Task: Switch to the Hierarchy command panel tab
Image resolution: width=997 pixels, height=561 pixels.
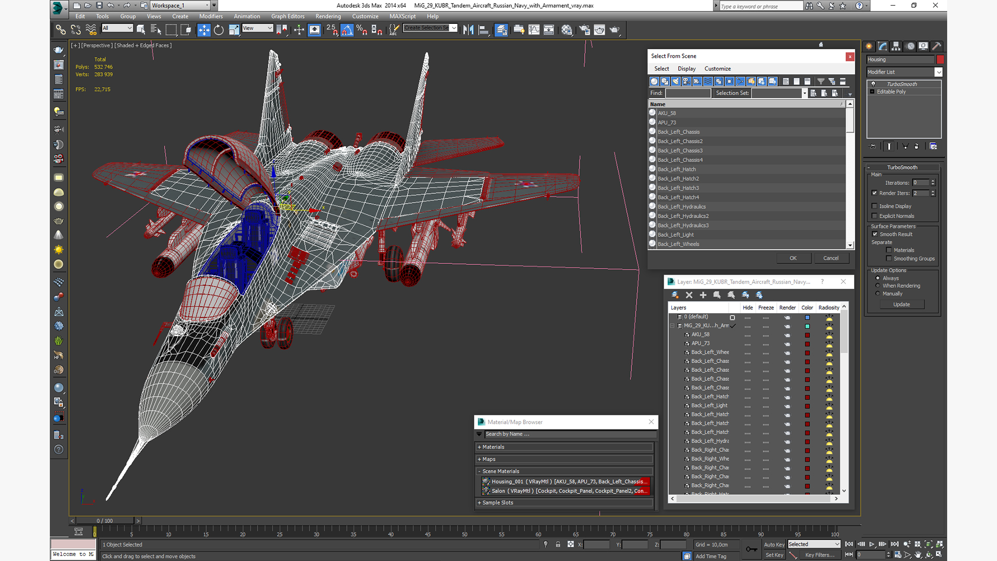Action: [x=896, y=46]
